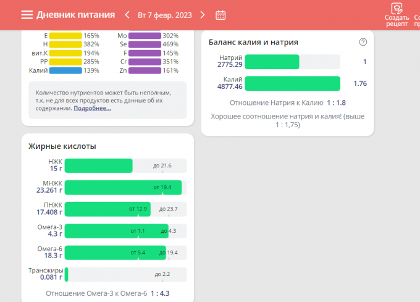The image size is (420, 302).
Task: Open help icon for Баланс калия и натрия
Action: click(363, 42)
